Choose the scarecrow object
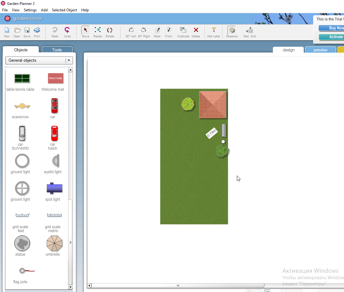The height and width of the screenshot is (292, 344). [22, 106]
